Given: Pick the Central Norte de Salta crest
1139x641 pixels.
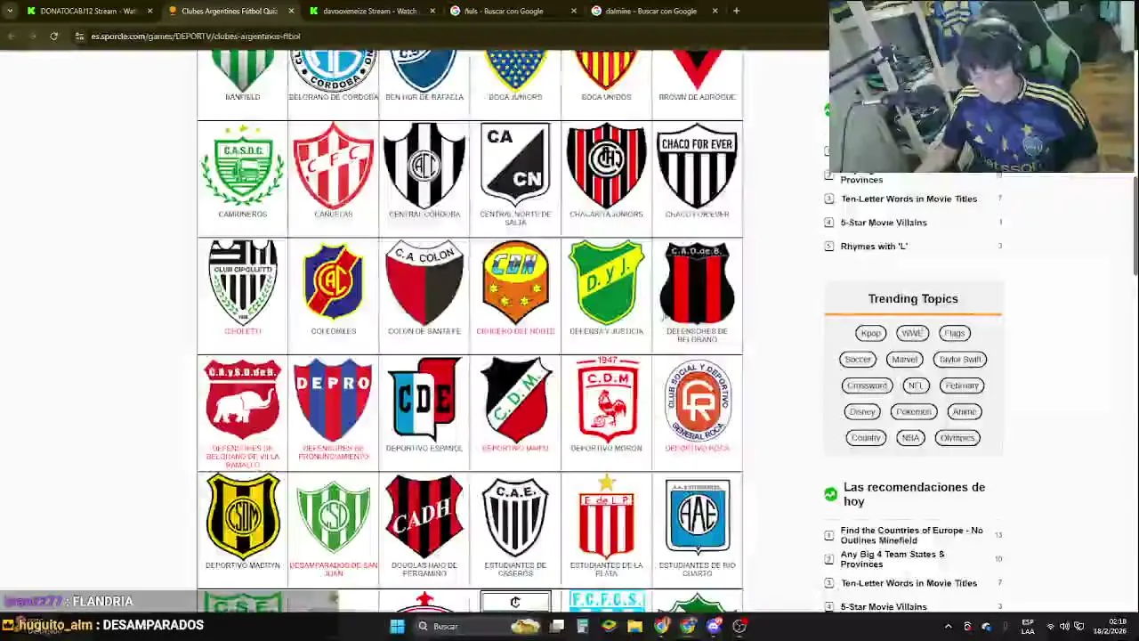Looking at the screenshot, I should click(515, 166).
